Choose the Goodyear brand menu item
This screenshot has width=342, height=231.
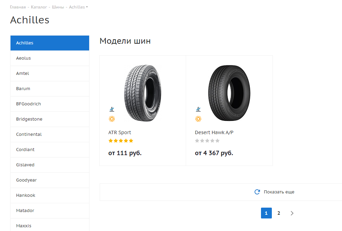pyautogui.click(x=50, y=180)
